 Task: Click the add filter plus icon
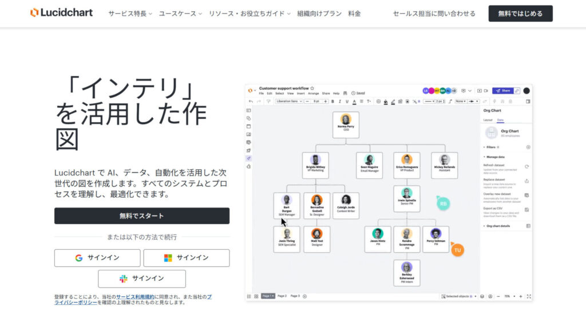(x=528, y=147)
